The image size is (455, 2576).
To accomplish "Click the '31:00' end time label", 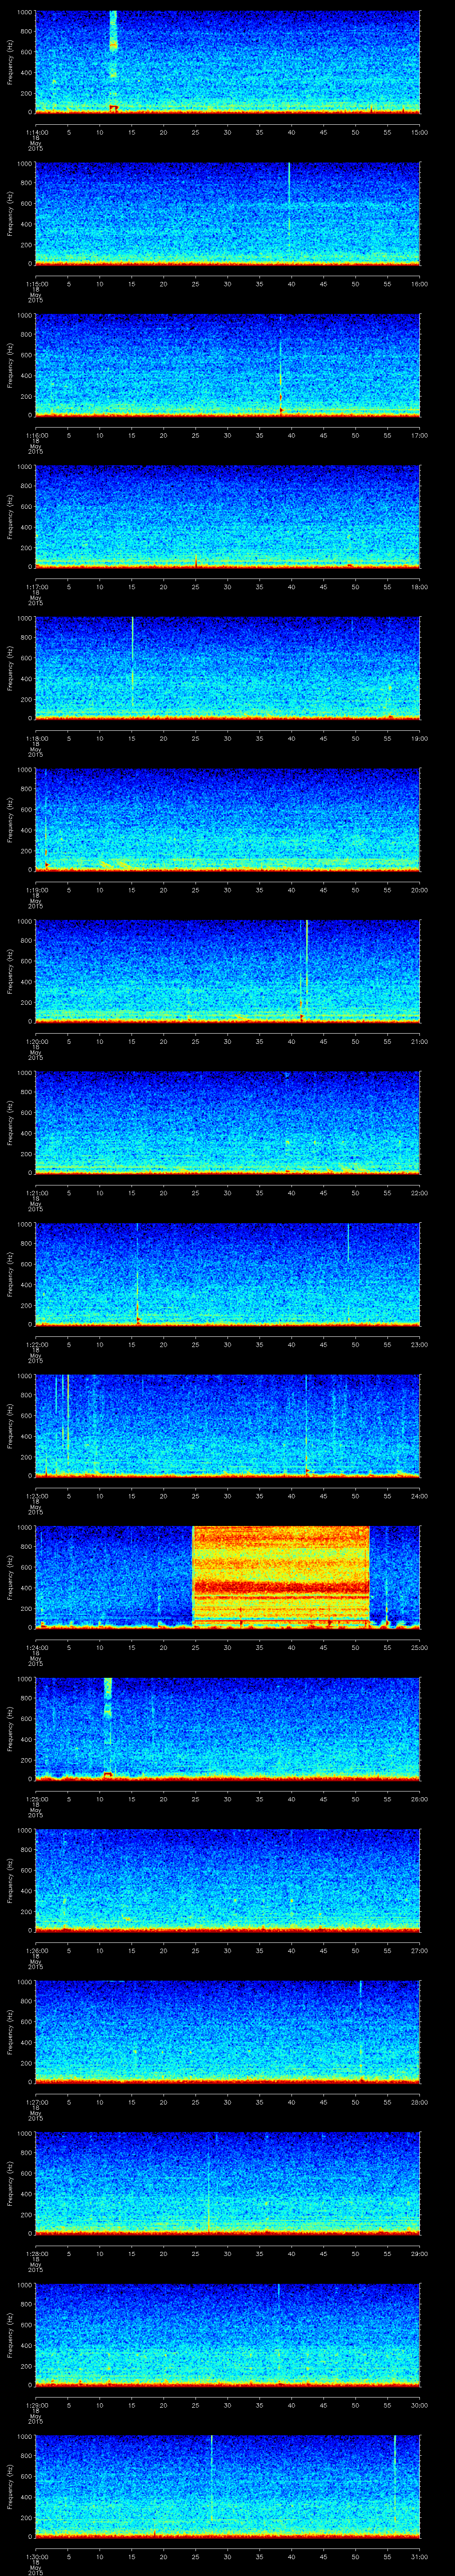I will pyautogui.click(x=420, y=2556).
